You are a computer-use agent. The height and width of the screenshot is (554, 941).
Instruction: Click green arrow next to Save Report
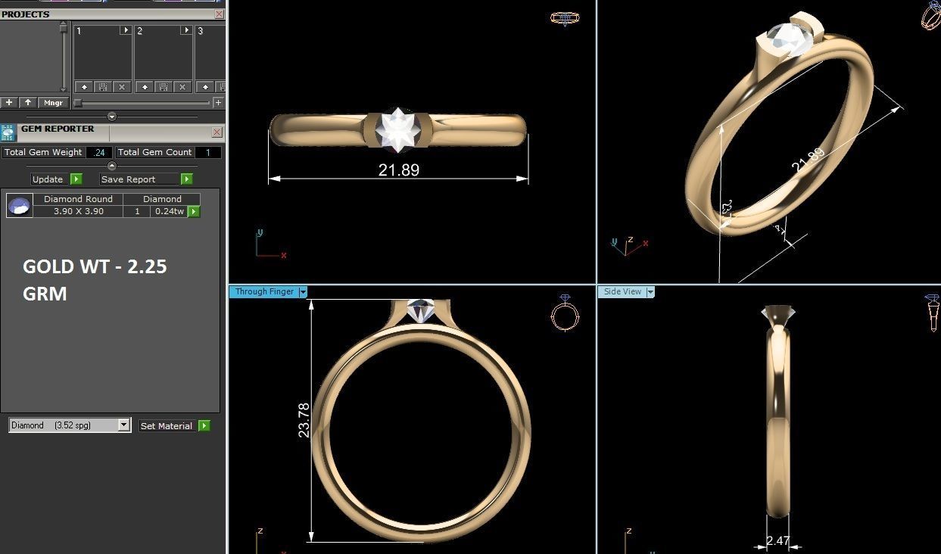tap(187, 179)
